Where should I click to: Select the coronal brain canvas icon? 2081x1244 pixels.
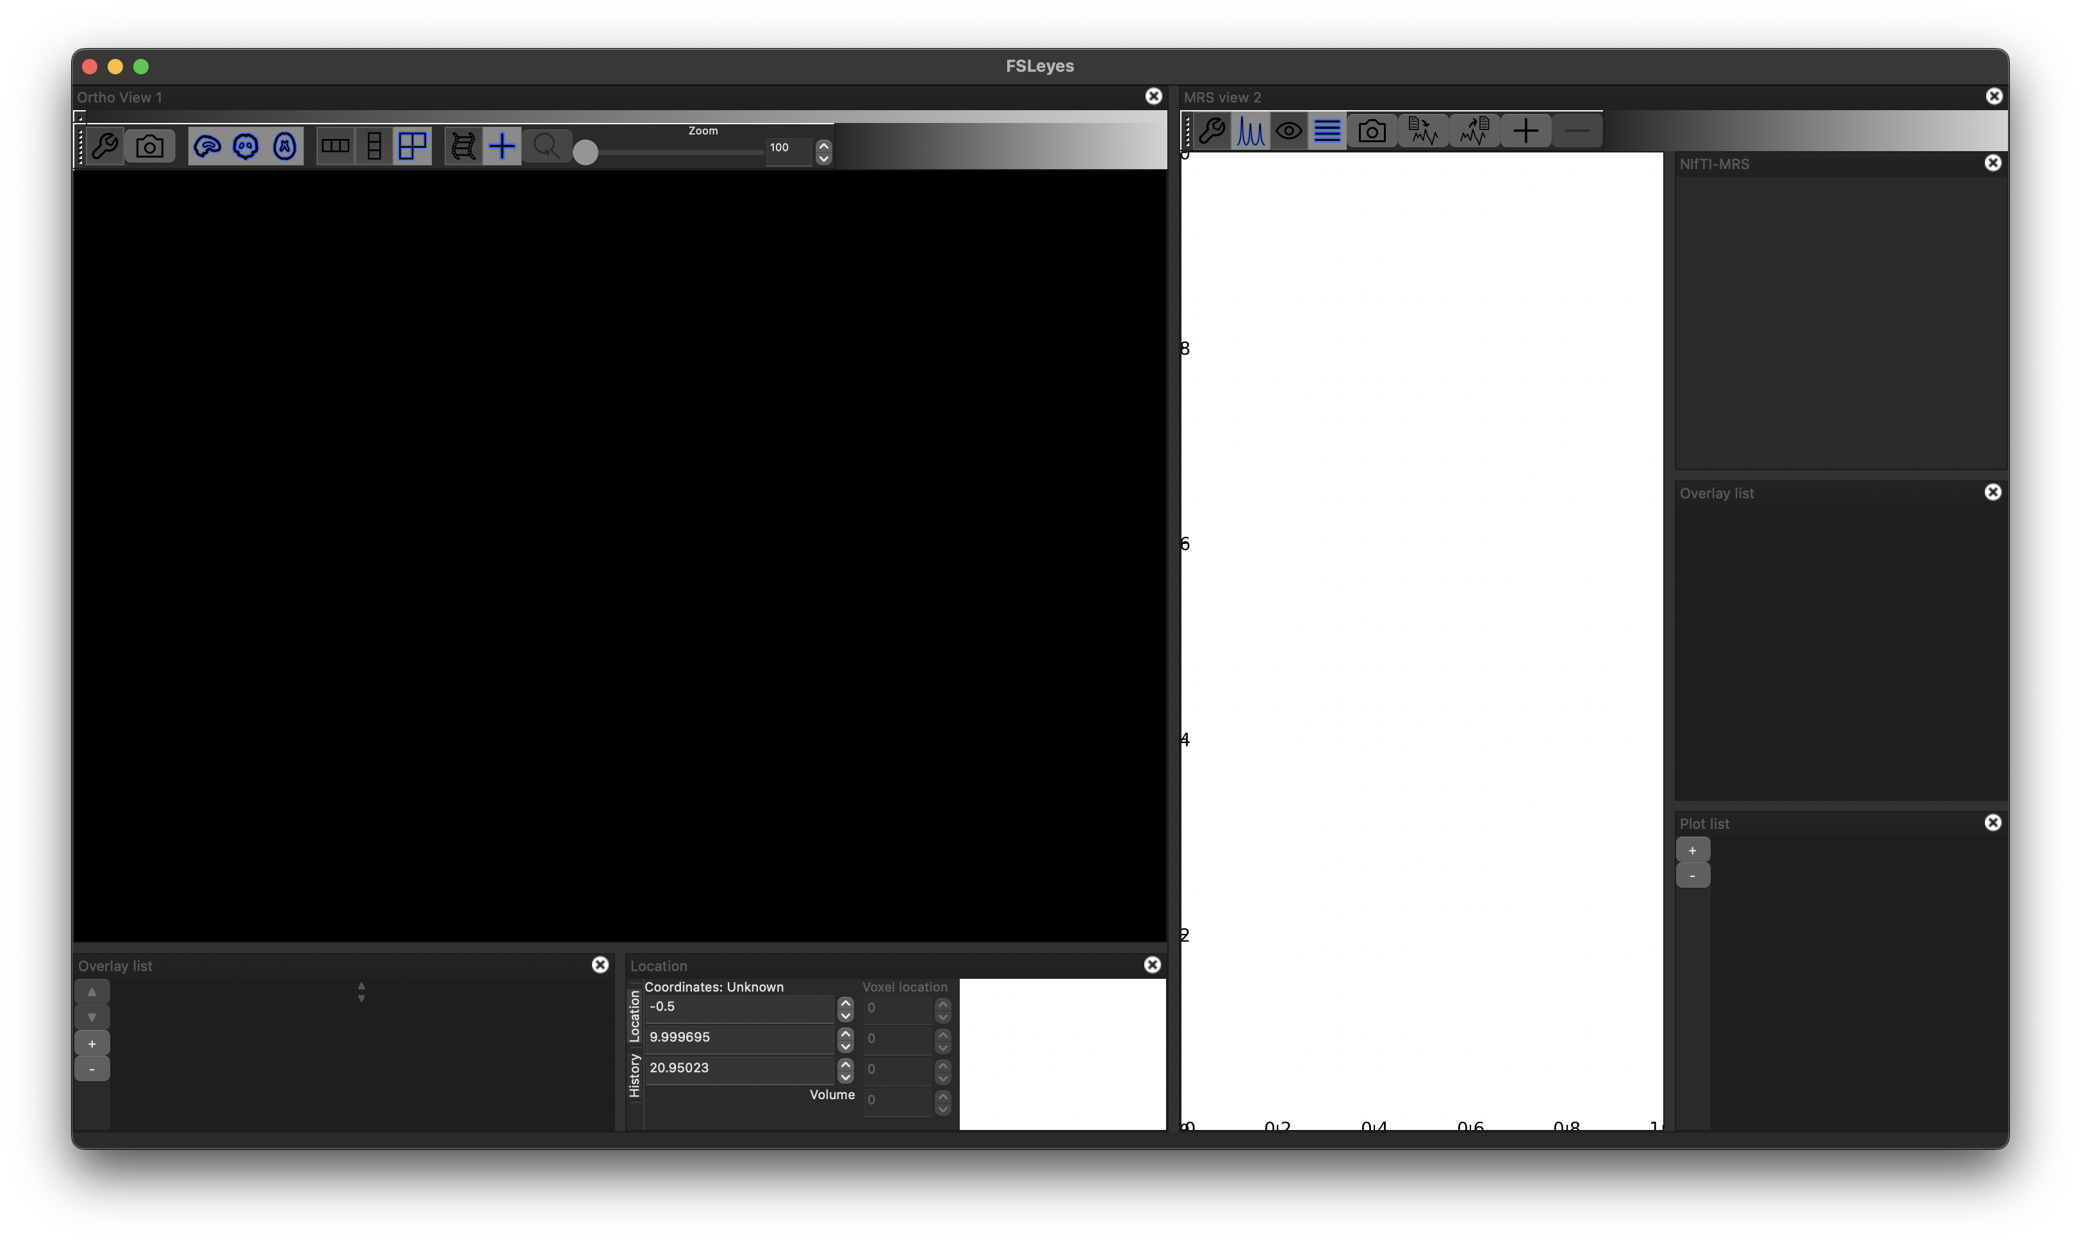pos(245,146)
